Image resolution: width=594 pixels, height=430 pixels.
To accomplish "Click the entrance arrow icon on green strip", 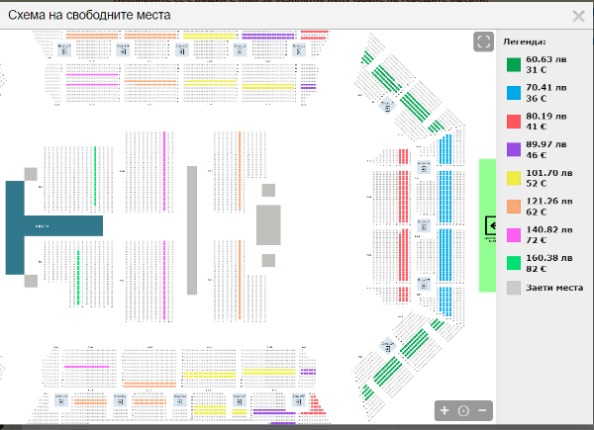I will click(490, 224).
